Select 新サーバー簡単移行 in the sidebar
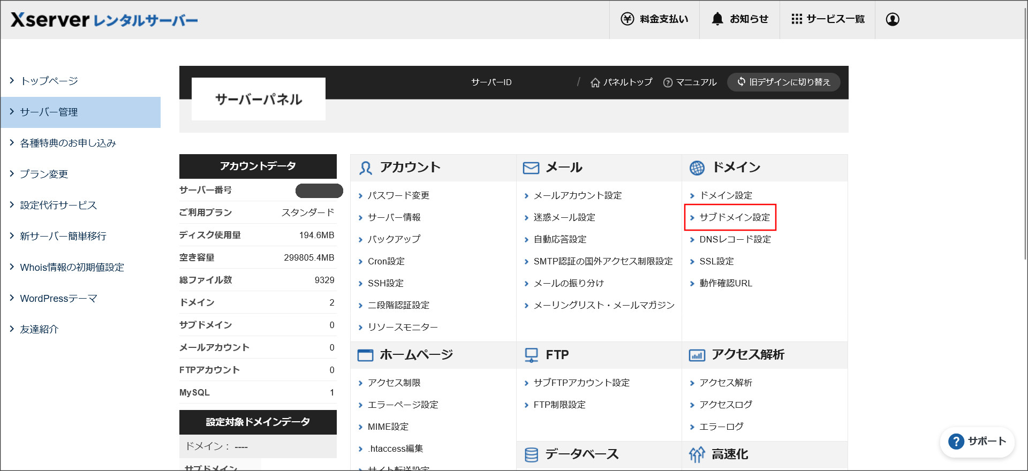This screenshot has height=471, width=1028. [x=81, y=236]
